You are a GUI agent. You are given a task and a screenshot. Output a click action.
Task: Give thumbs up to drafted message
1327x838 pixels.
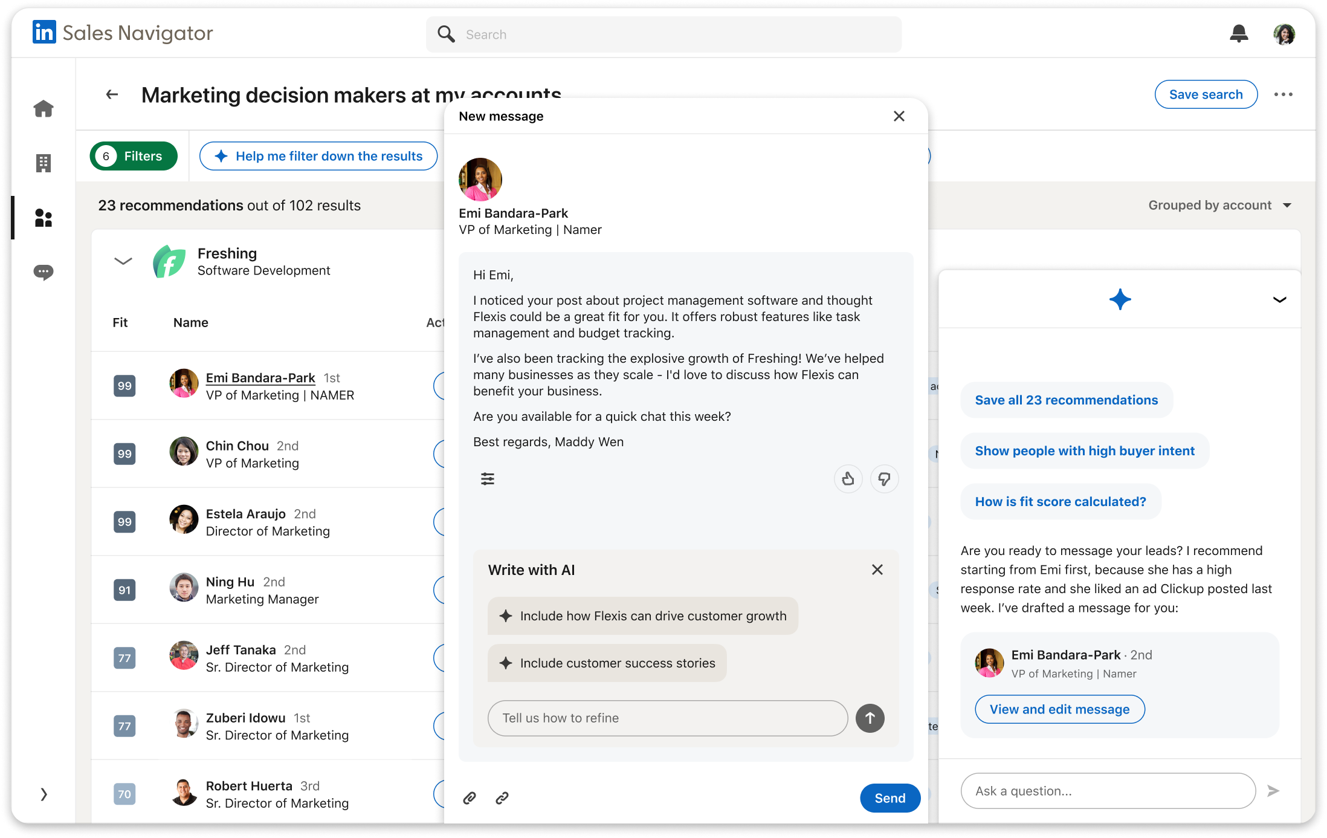click(848, 479)
